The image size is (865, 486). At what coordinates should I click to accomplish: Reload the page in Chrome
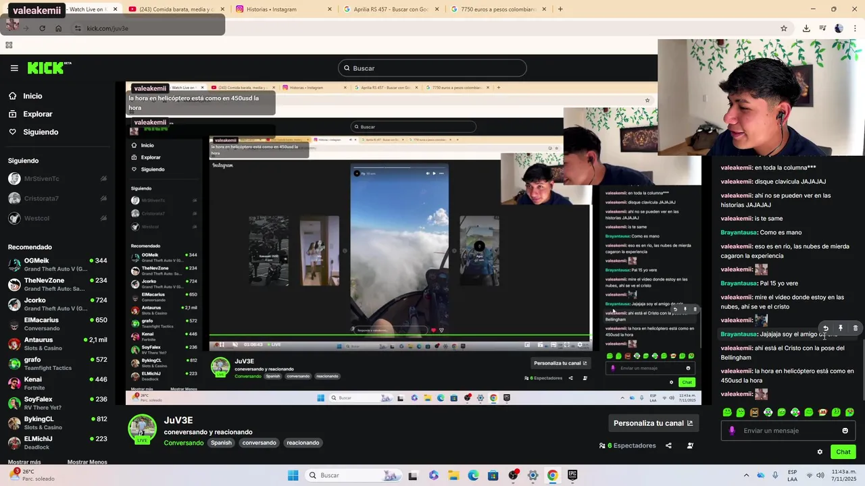(42, 28)
